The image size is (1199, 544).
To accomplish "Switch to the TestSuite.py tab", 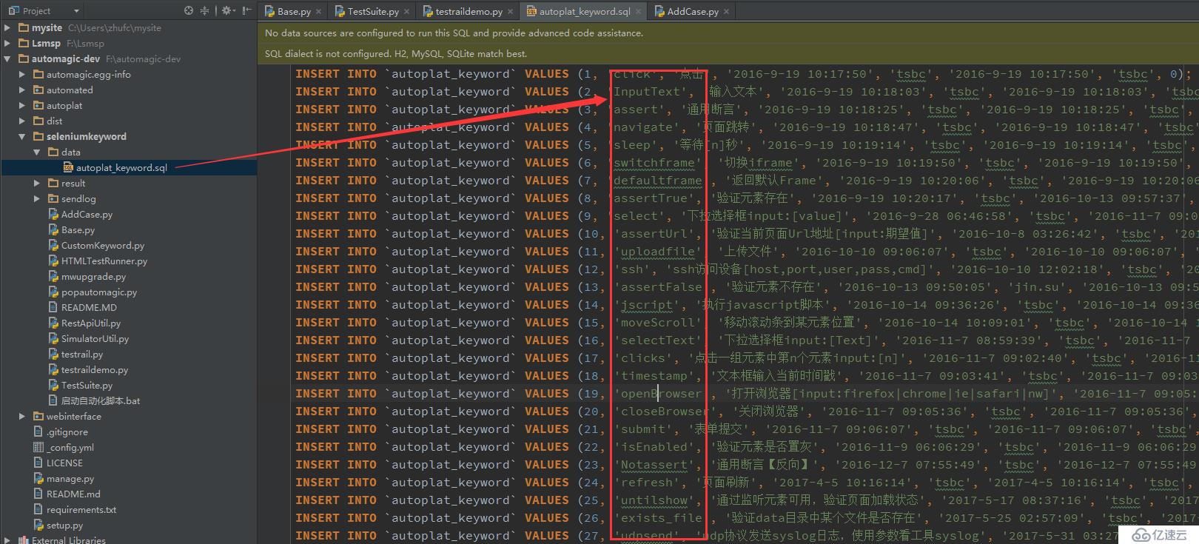I will point(372,11).
